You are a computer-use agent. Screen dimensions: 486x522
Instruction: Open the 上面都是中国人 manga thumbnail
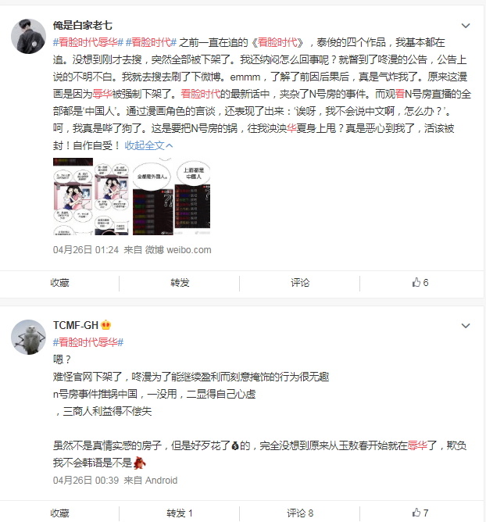point(192,195)
